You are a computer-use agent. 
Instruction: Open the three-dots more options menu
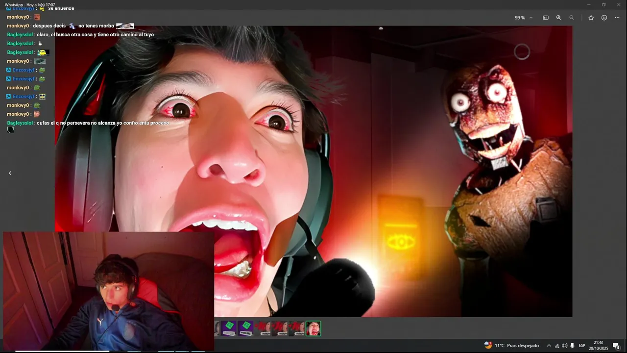(617, 18)
